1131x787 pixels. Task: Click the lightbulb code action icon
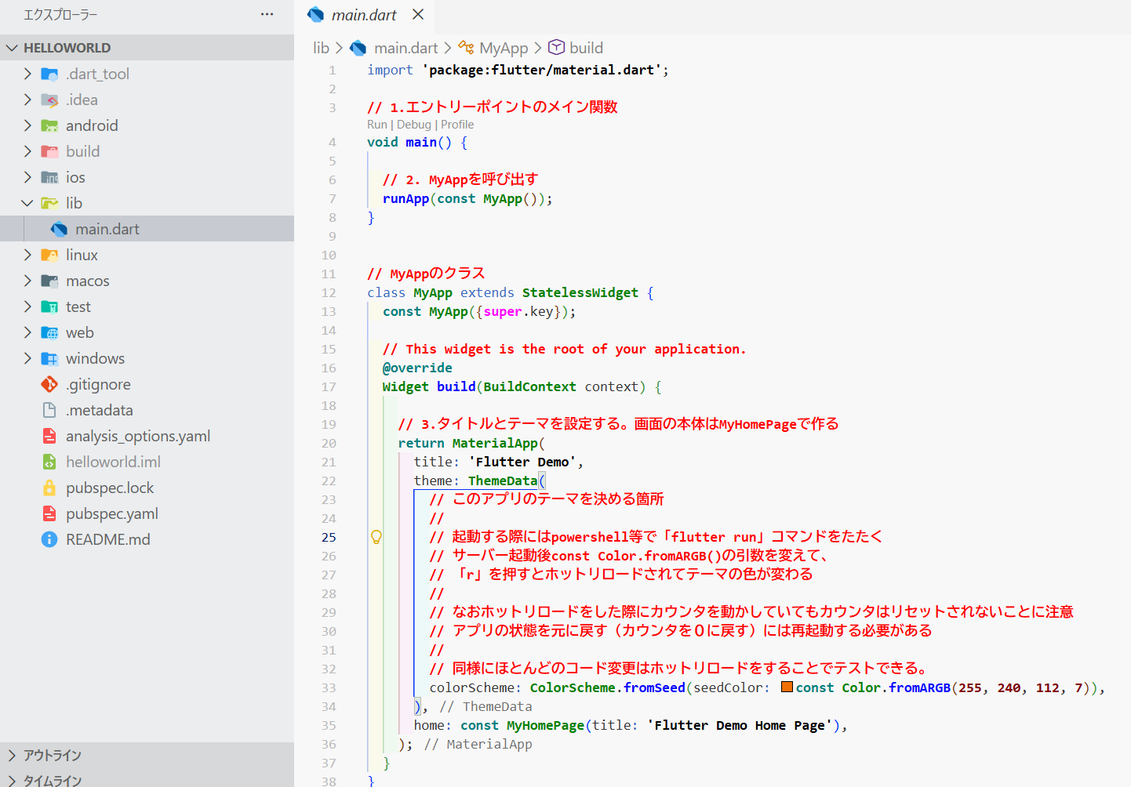[x=376, y=537]
